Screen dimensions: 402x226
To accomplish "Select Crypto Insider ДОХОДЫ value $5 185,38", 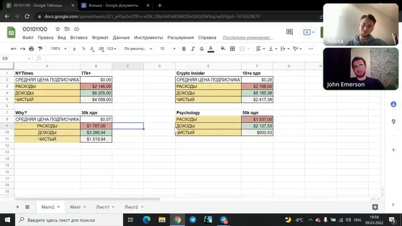I will click(x=257, y=93).
